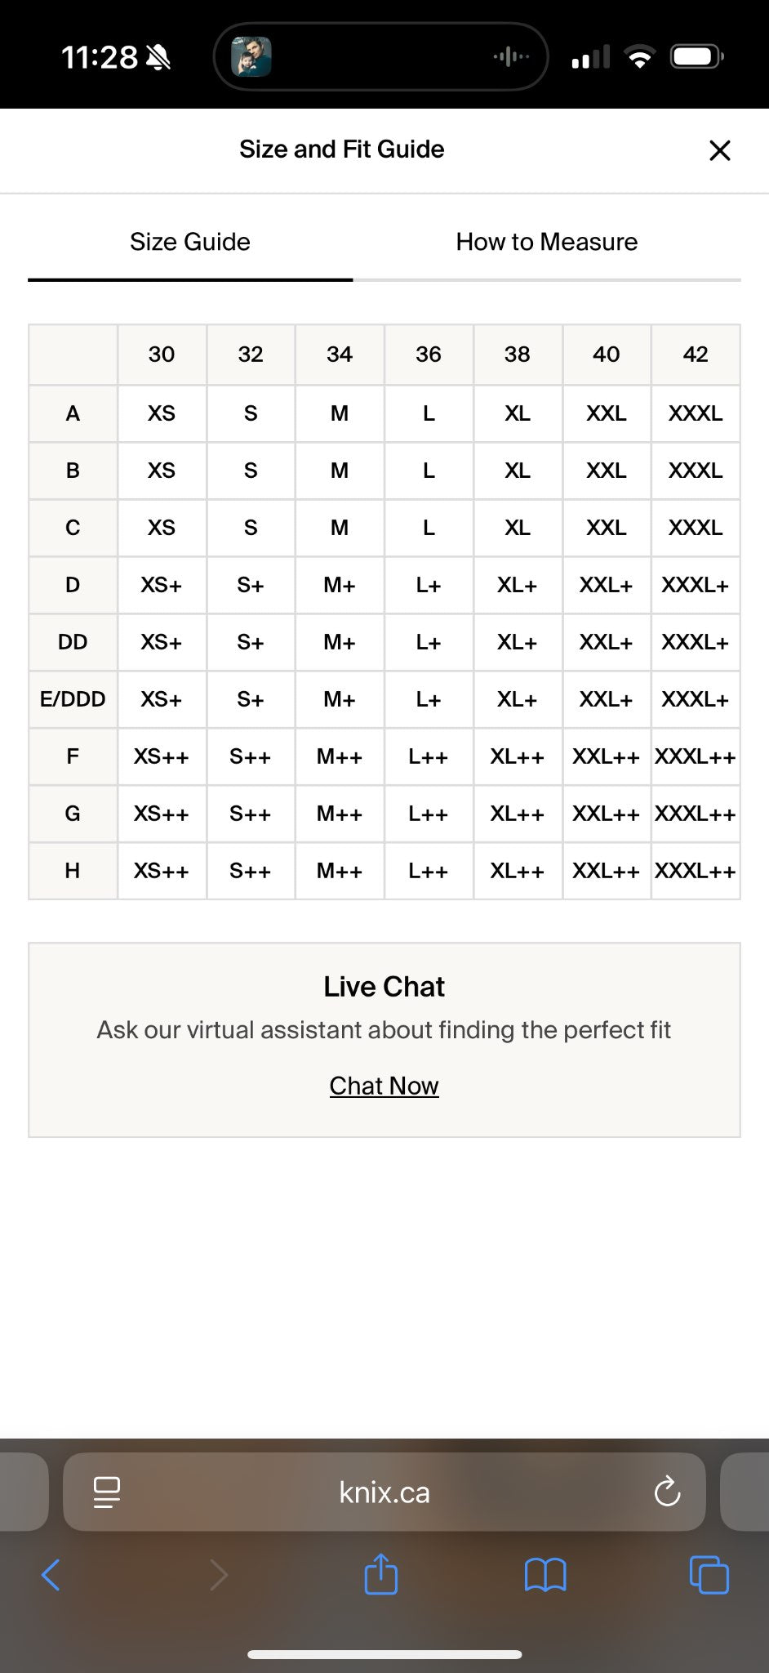Tap the Safari back arrow
This screenshot has width=769, height=1673.
pyautogui.click(x=51, y=1574)
